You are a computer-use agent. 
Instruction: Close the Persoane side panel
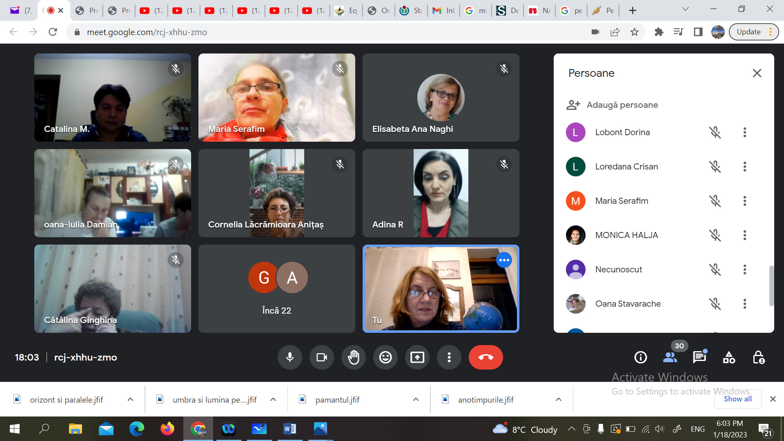[x=757, y=73]
